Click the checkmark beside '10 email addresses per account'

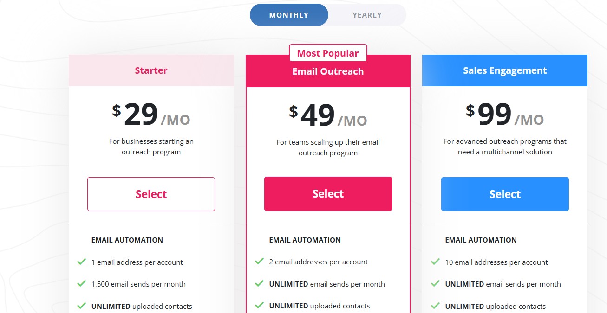click(x=435, y=262)
